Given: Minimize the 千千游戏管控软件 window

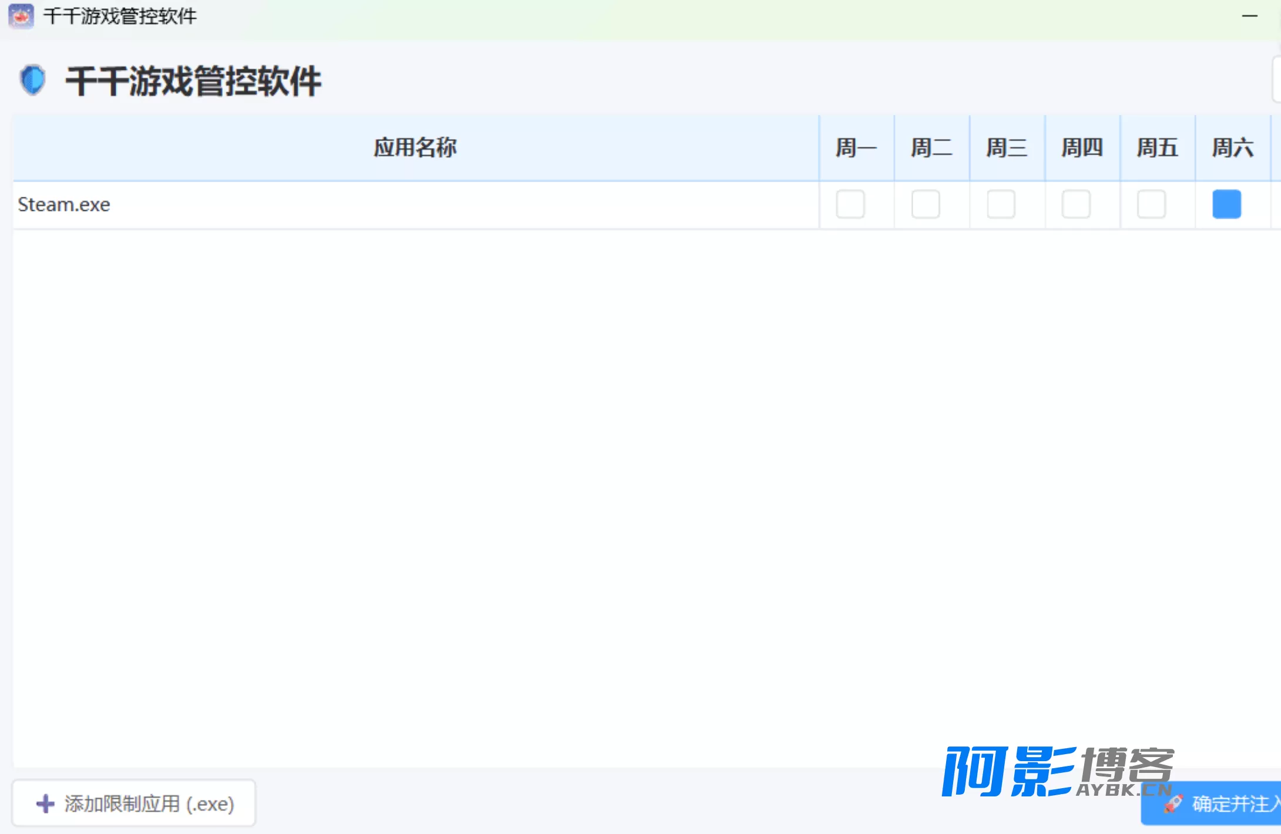Looking at the screenshot, I should tap(1249, 16).
